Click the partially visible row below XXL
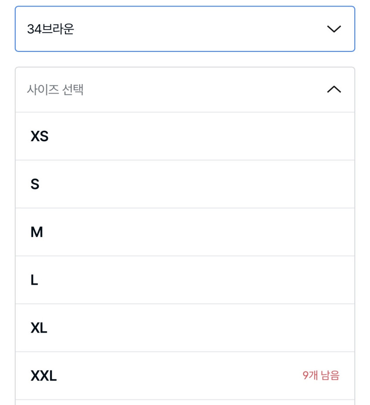 pyautogui.click(x=185, y=402)
